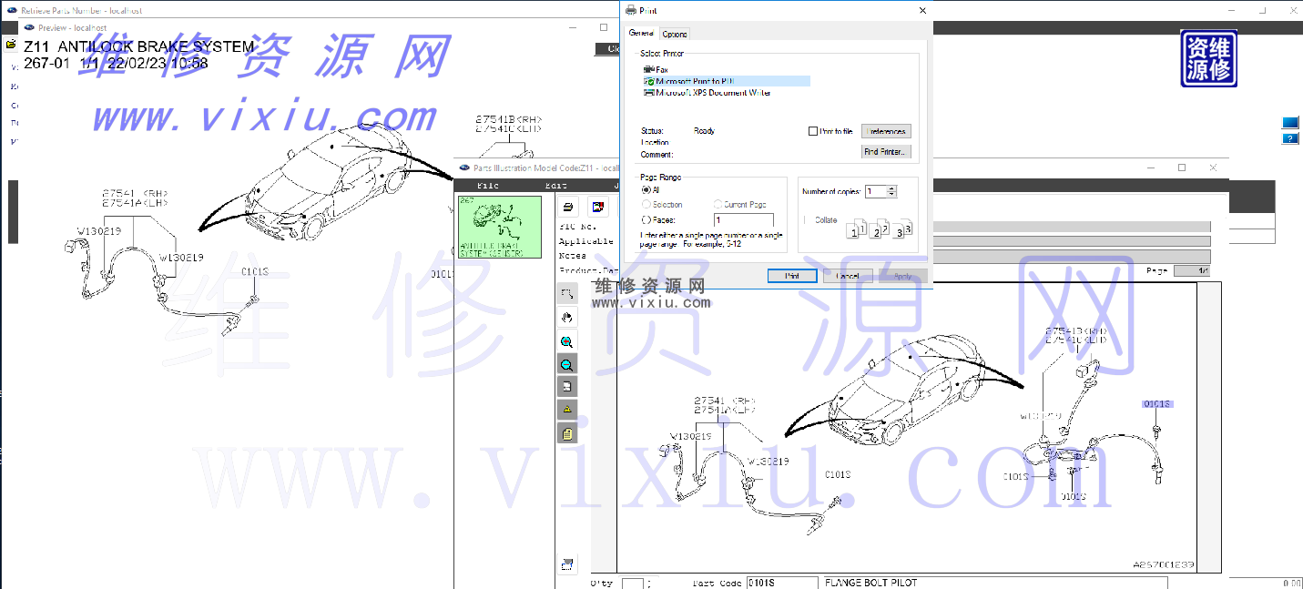This screenshot has width=1303, height=589.
Task: Select the Current Page radio option
Action: 718,205
